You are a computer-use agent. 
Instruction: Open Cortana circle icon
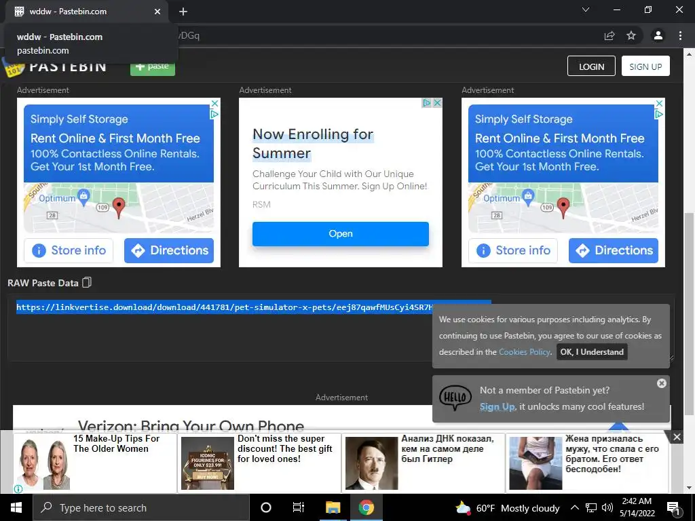point(266,507)
